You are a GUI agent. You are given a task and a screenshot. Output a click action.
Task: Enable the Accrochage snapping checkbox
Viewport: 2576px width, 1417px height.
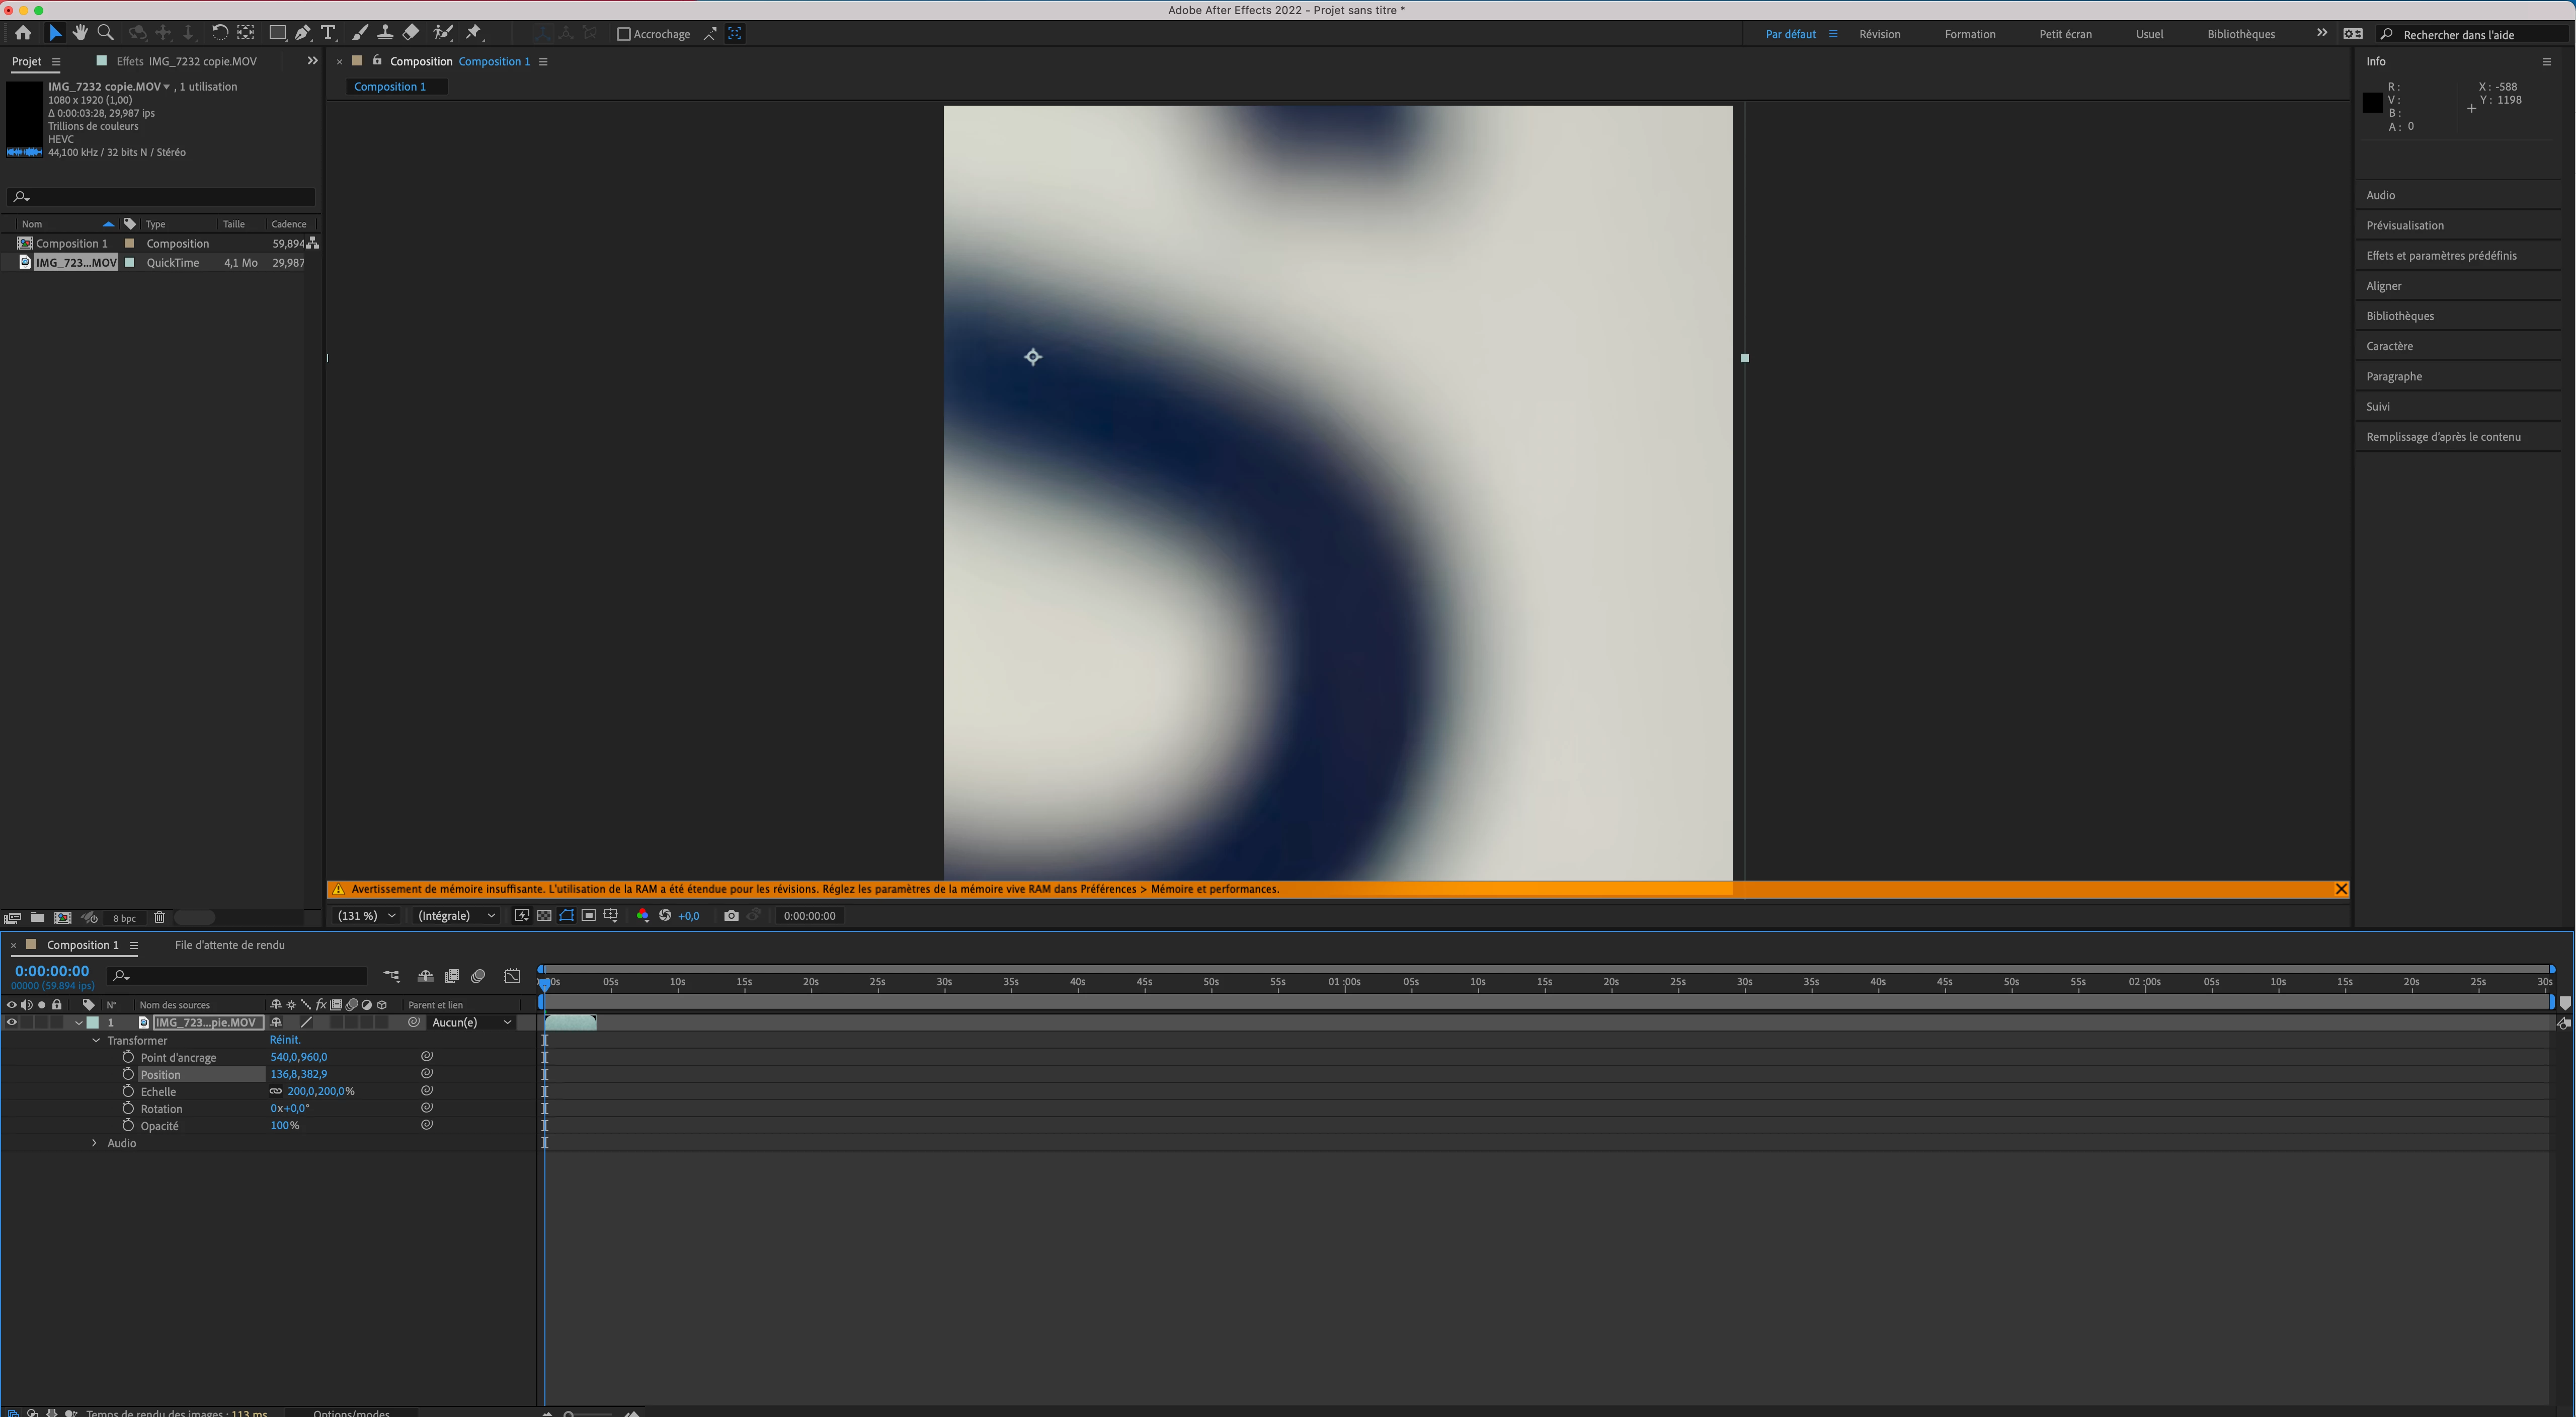click(624, 34)
